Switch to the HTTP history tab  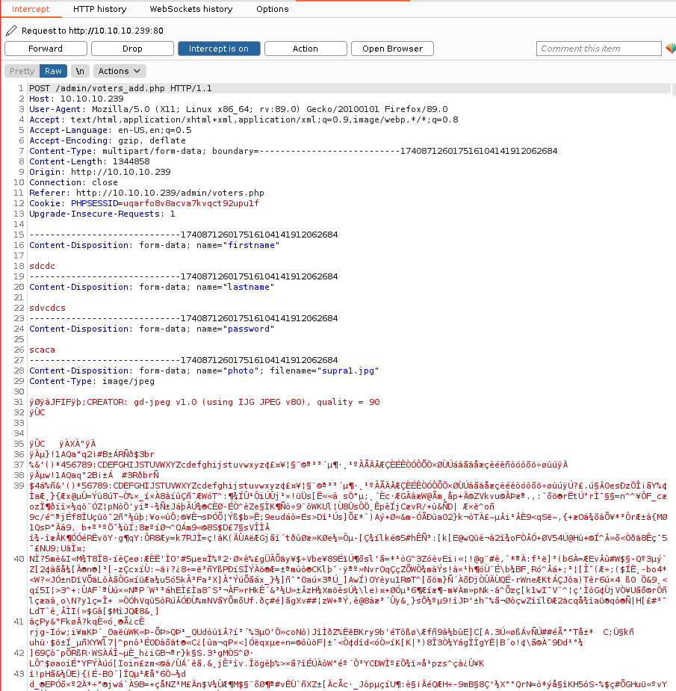tap(99, 9)
